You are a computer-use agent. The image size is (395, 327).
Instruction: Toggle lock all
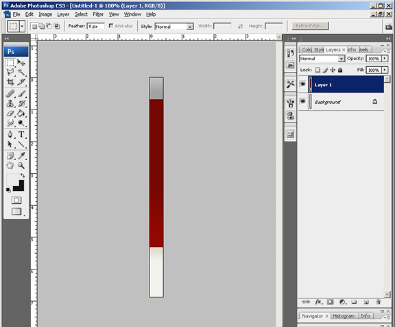tap(340, 70)
